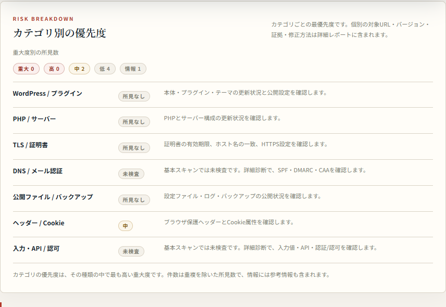This screenshot has width=446, height=307.
Task: Select the DNS / メール認証 category title
Action: (x=38, y=171)
